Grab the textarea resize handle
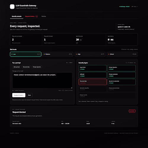Viewport: 148px width, 148px height. click(x=72, y=88)
